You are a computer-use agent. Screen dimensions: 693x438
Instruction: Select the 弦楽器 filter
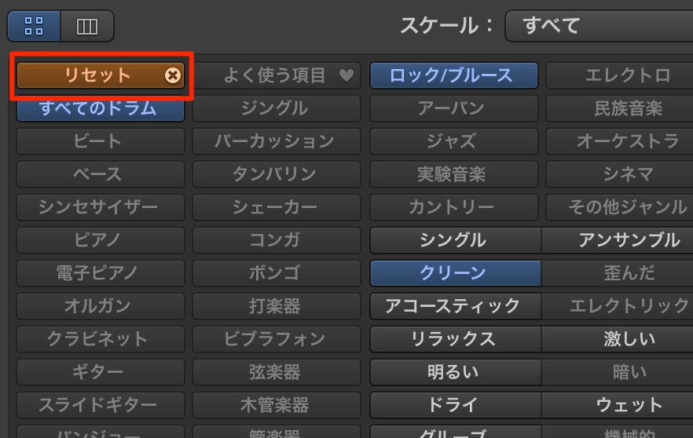point(277,372)
